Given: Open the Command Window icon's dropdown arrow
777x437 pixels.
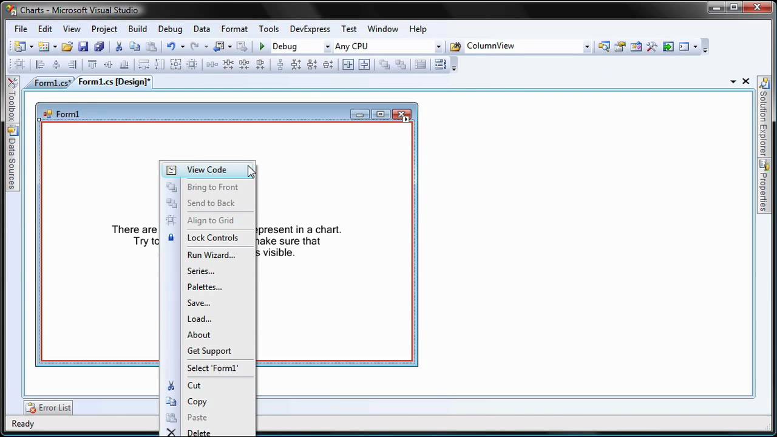Looking at the screenshot, I should (x=695, y=46).
